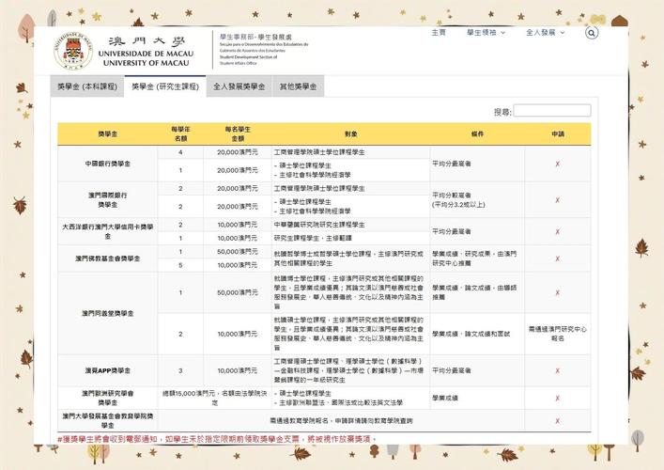
Task: Click 研究生課程學生，主修翻譯 cell
Action: [350, 238]
